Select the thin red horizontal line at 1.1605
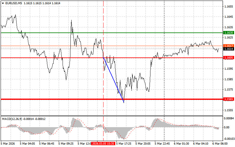235x147 pixels. point(75,57)
